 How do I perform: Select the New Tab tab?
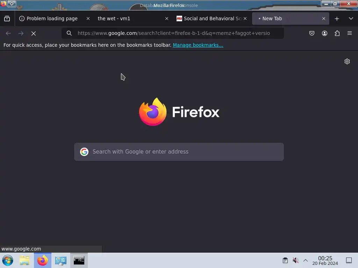pos(291,19)
